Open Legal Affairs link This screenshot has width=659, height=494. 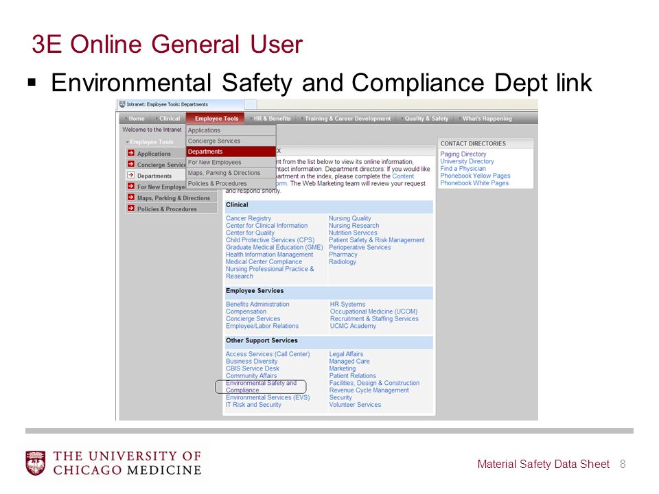point(346,354)
